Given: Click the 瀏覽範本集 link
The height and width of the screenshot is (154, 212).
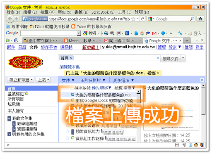Looking at the screenshot, I should click(70, 67).
